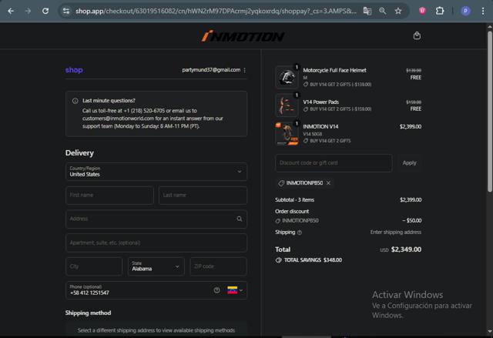Open site information icon in address bar
Image resolution: width=493 pixels, height=338 pixels.
pos(66,11)
